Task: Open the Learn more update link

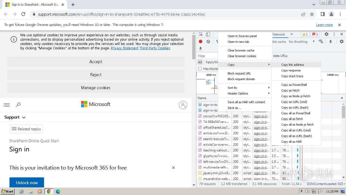Action: pyautogui.click(x=324, y=25)
